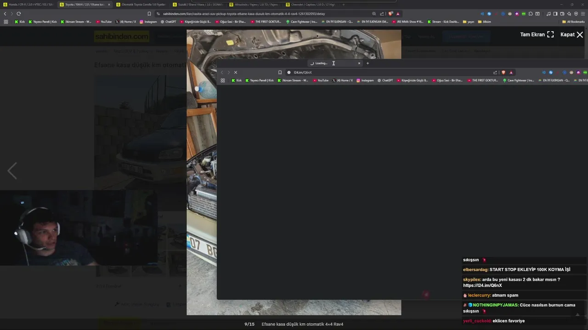This screenshot has width=588, height=330.
Task: Bookmark the l24.im page in front window
Action: click(x=280, y=72)
